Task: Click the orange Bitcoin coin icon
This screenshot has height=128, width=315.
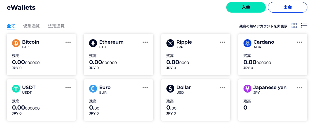Action: 16,43
